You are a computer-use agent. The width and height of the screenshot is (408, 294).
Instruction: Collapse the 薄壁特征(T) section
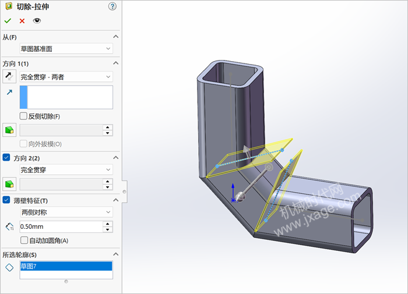point(116,200)
